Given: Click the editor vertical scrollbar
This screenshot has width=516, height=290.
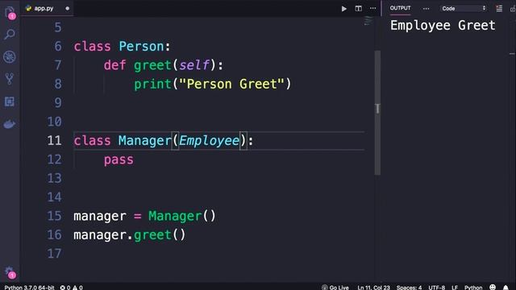Looking at the screenshot, I should (377, 113).
